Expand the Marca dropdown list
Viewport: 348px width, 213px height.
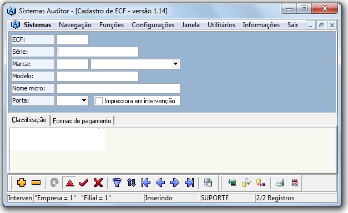175,64
